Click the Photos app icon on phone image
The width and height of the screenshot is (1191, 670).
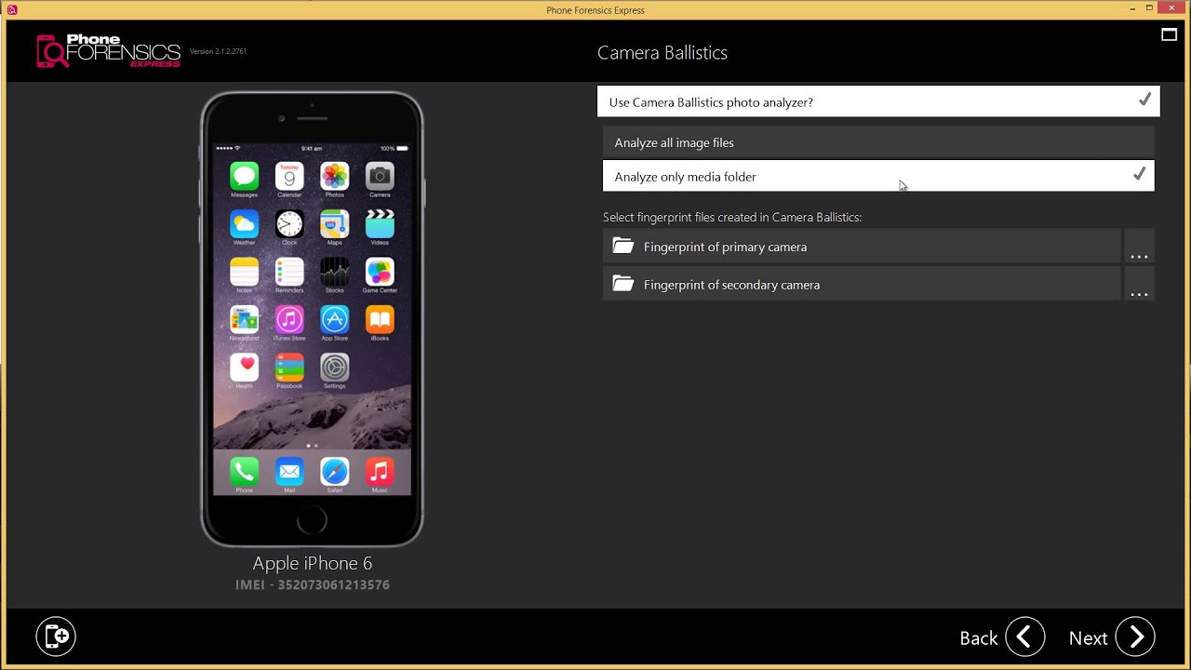tap(334, 176)
